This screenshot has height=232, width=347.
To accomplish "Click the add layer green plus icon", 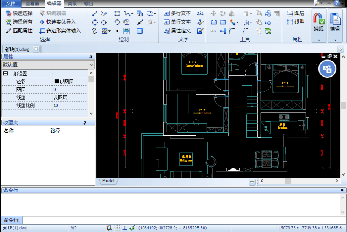I will click(x=268, y=31).
